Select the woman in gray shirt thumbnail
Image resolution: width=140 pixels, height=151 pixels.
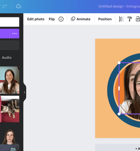9,140
